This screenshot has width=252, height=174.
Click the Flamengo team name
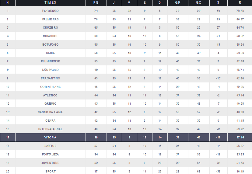(51, 11)
